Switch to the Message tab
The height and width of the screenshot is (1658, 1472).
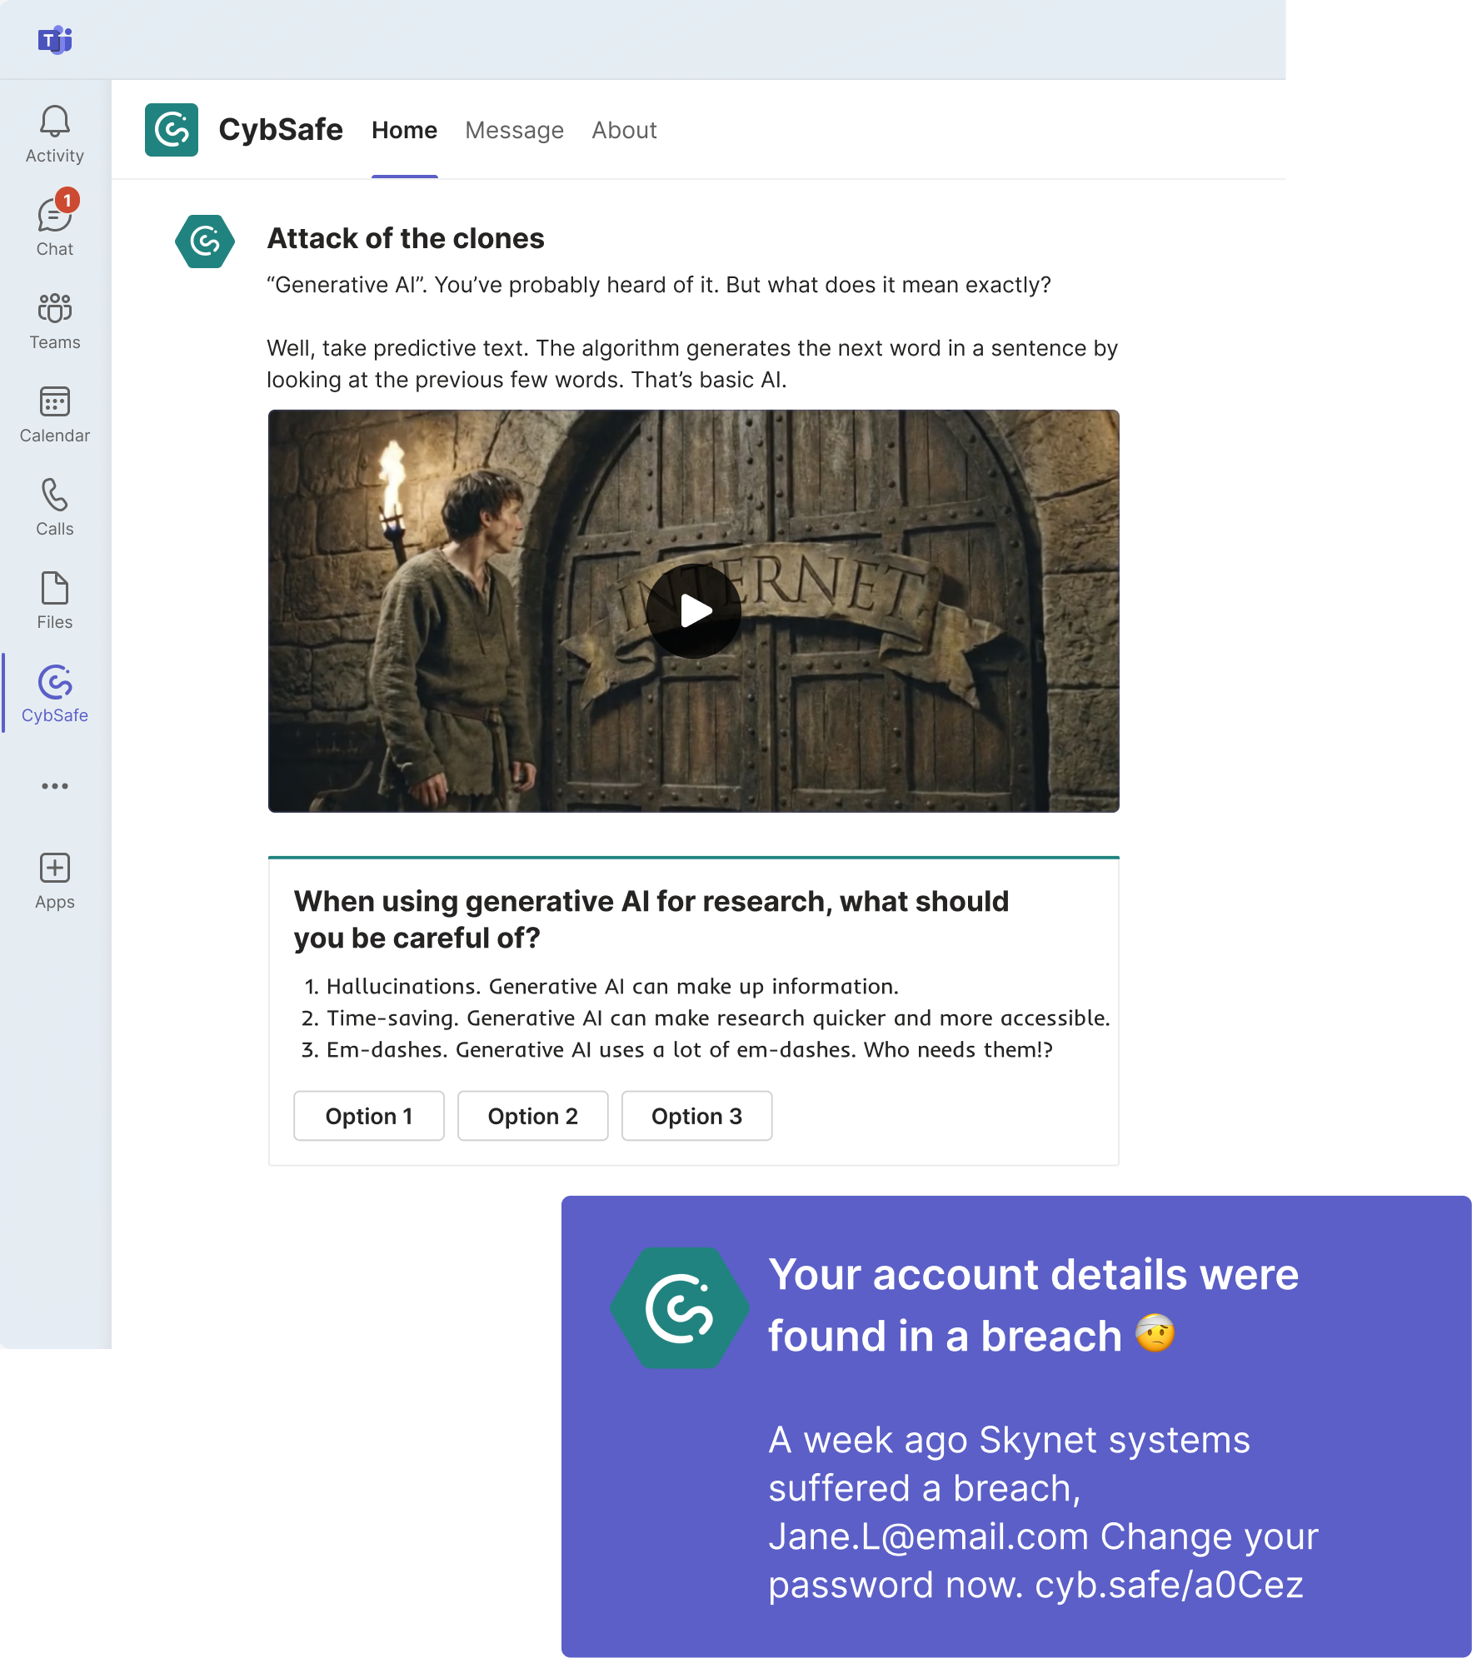[515, 131]
